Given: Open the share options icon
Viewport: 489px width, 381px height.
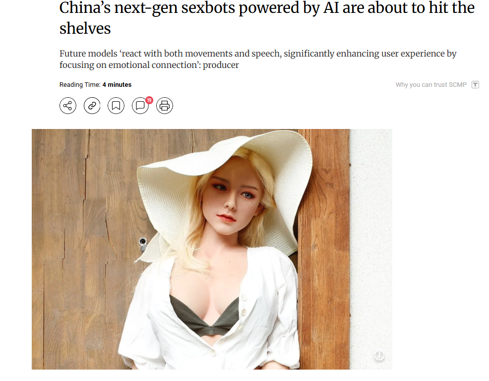Looking at the screenshot, I should [x=67, y=106].
